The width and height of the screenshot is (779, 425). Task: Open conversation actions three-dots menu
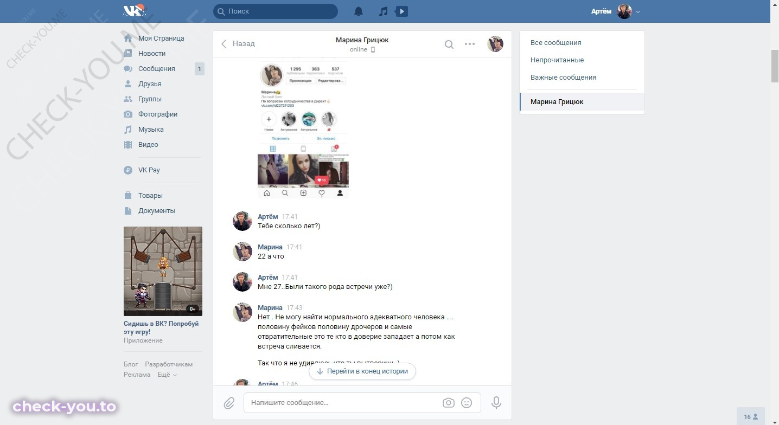click(470, 44)
